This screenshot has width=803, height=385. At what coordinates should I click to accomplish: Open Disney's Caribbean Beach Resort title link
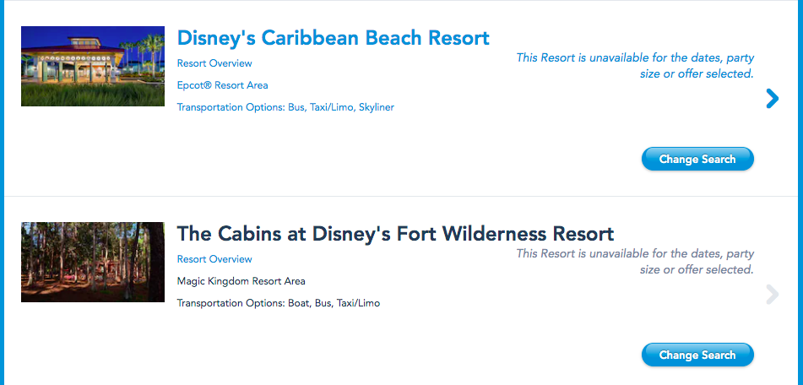point(333,38)
